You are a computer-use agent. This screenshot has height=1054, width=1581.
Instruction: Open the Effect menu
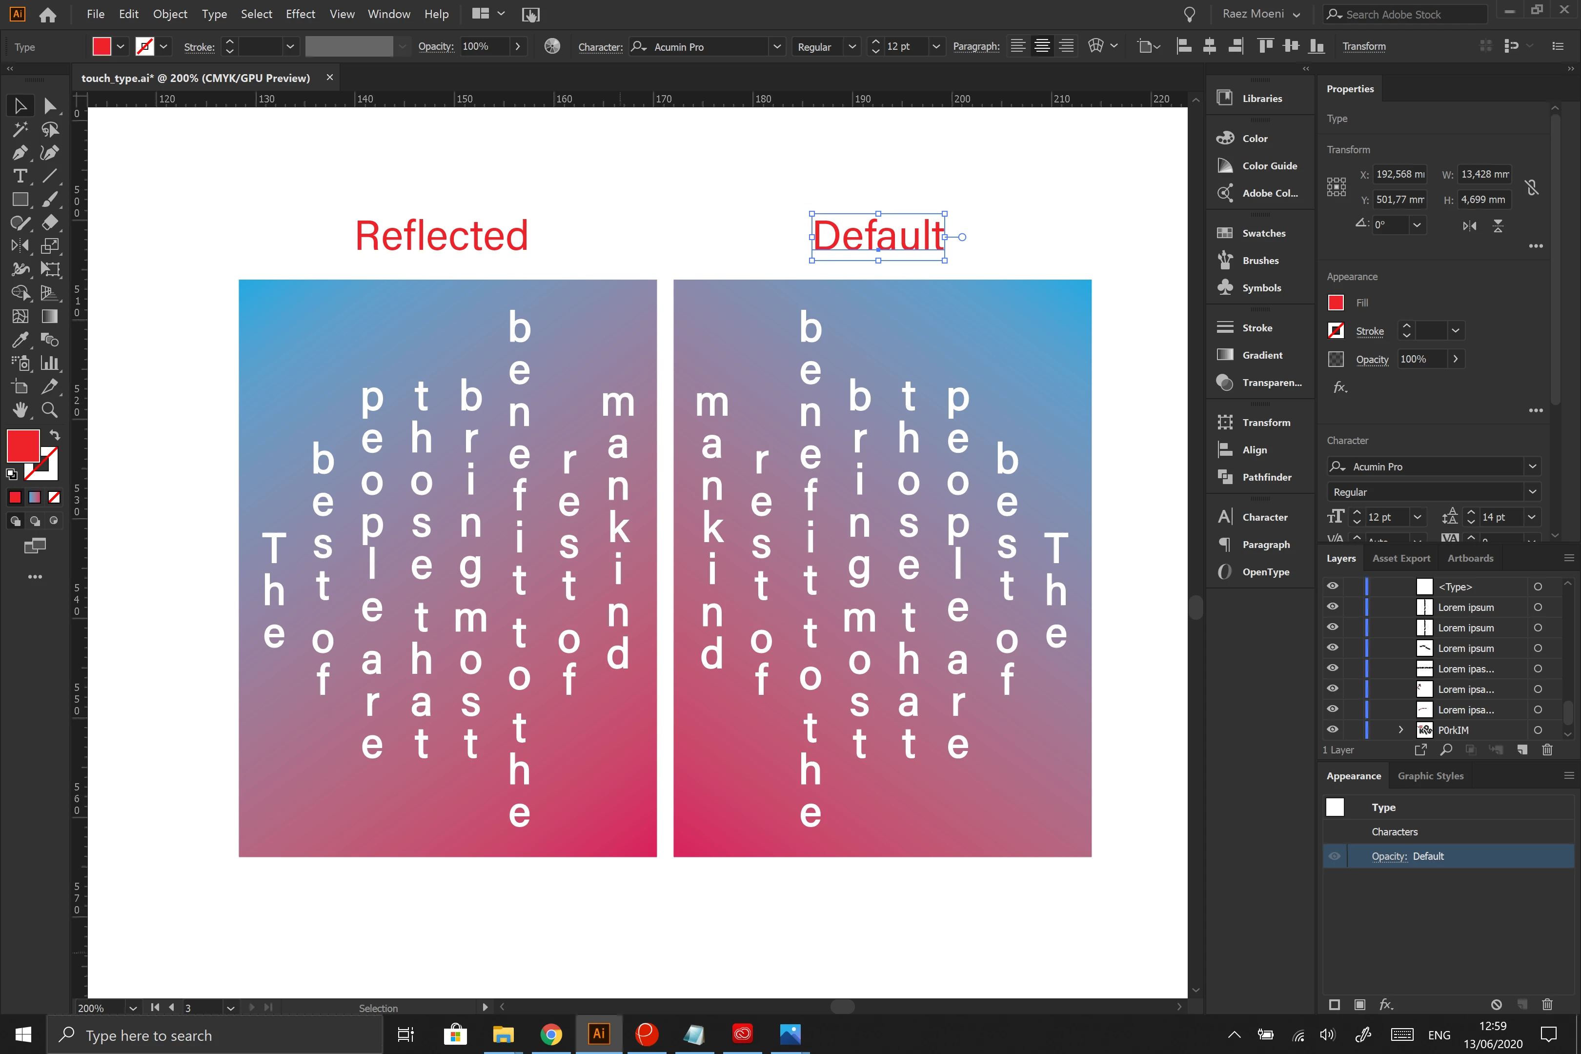pyautogui.click(x=300, y=14)
